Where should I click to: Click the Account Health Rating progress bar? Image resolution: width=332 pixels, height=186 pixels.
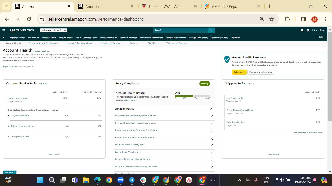pyautogui.click(x=192, y=96)
